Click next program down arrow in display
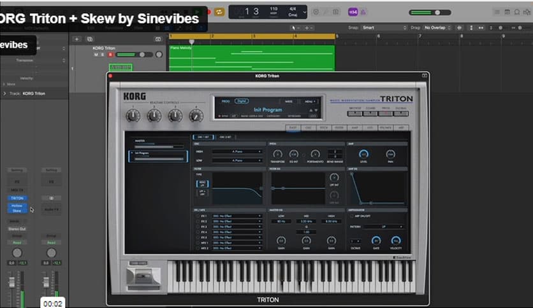 (316, 110)
